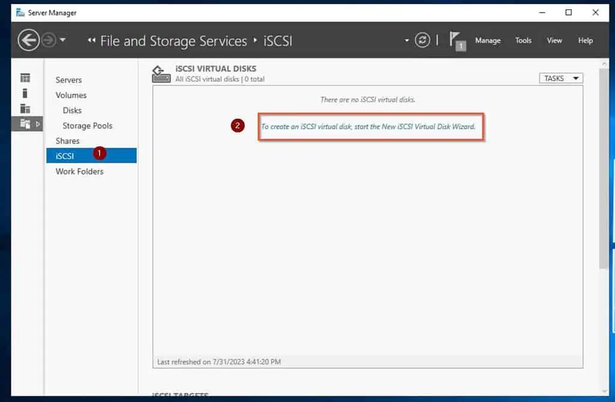Go back using the back arrow button
The height and width of the screenshot is (402, 615).
(29, 40)
